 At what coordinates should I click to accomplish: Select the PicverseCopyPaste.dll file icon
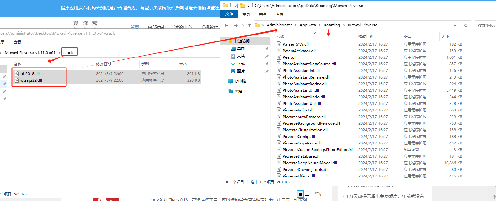(x=279, y=143)
